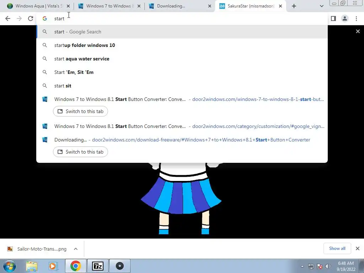Pick 'start aqua water service' suggestion

point(182,59)
